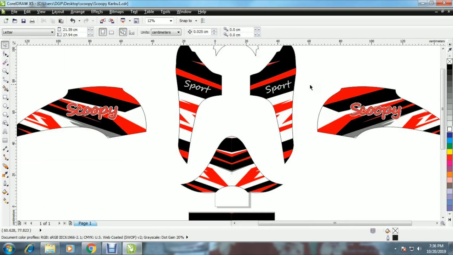Select the Shape tool in the toolbox

[5, 54]
